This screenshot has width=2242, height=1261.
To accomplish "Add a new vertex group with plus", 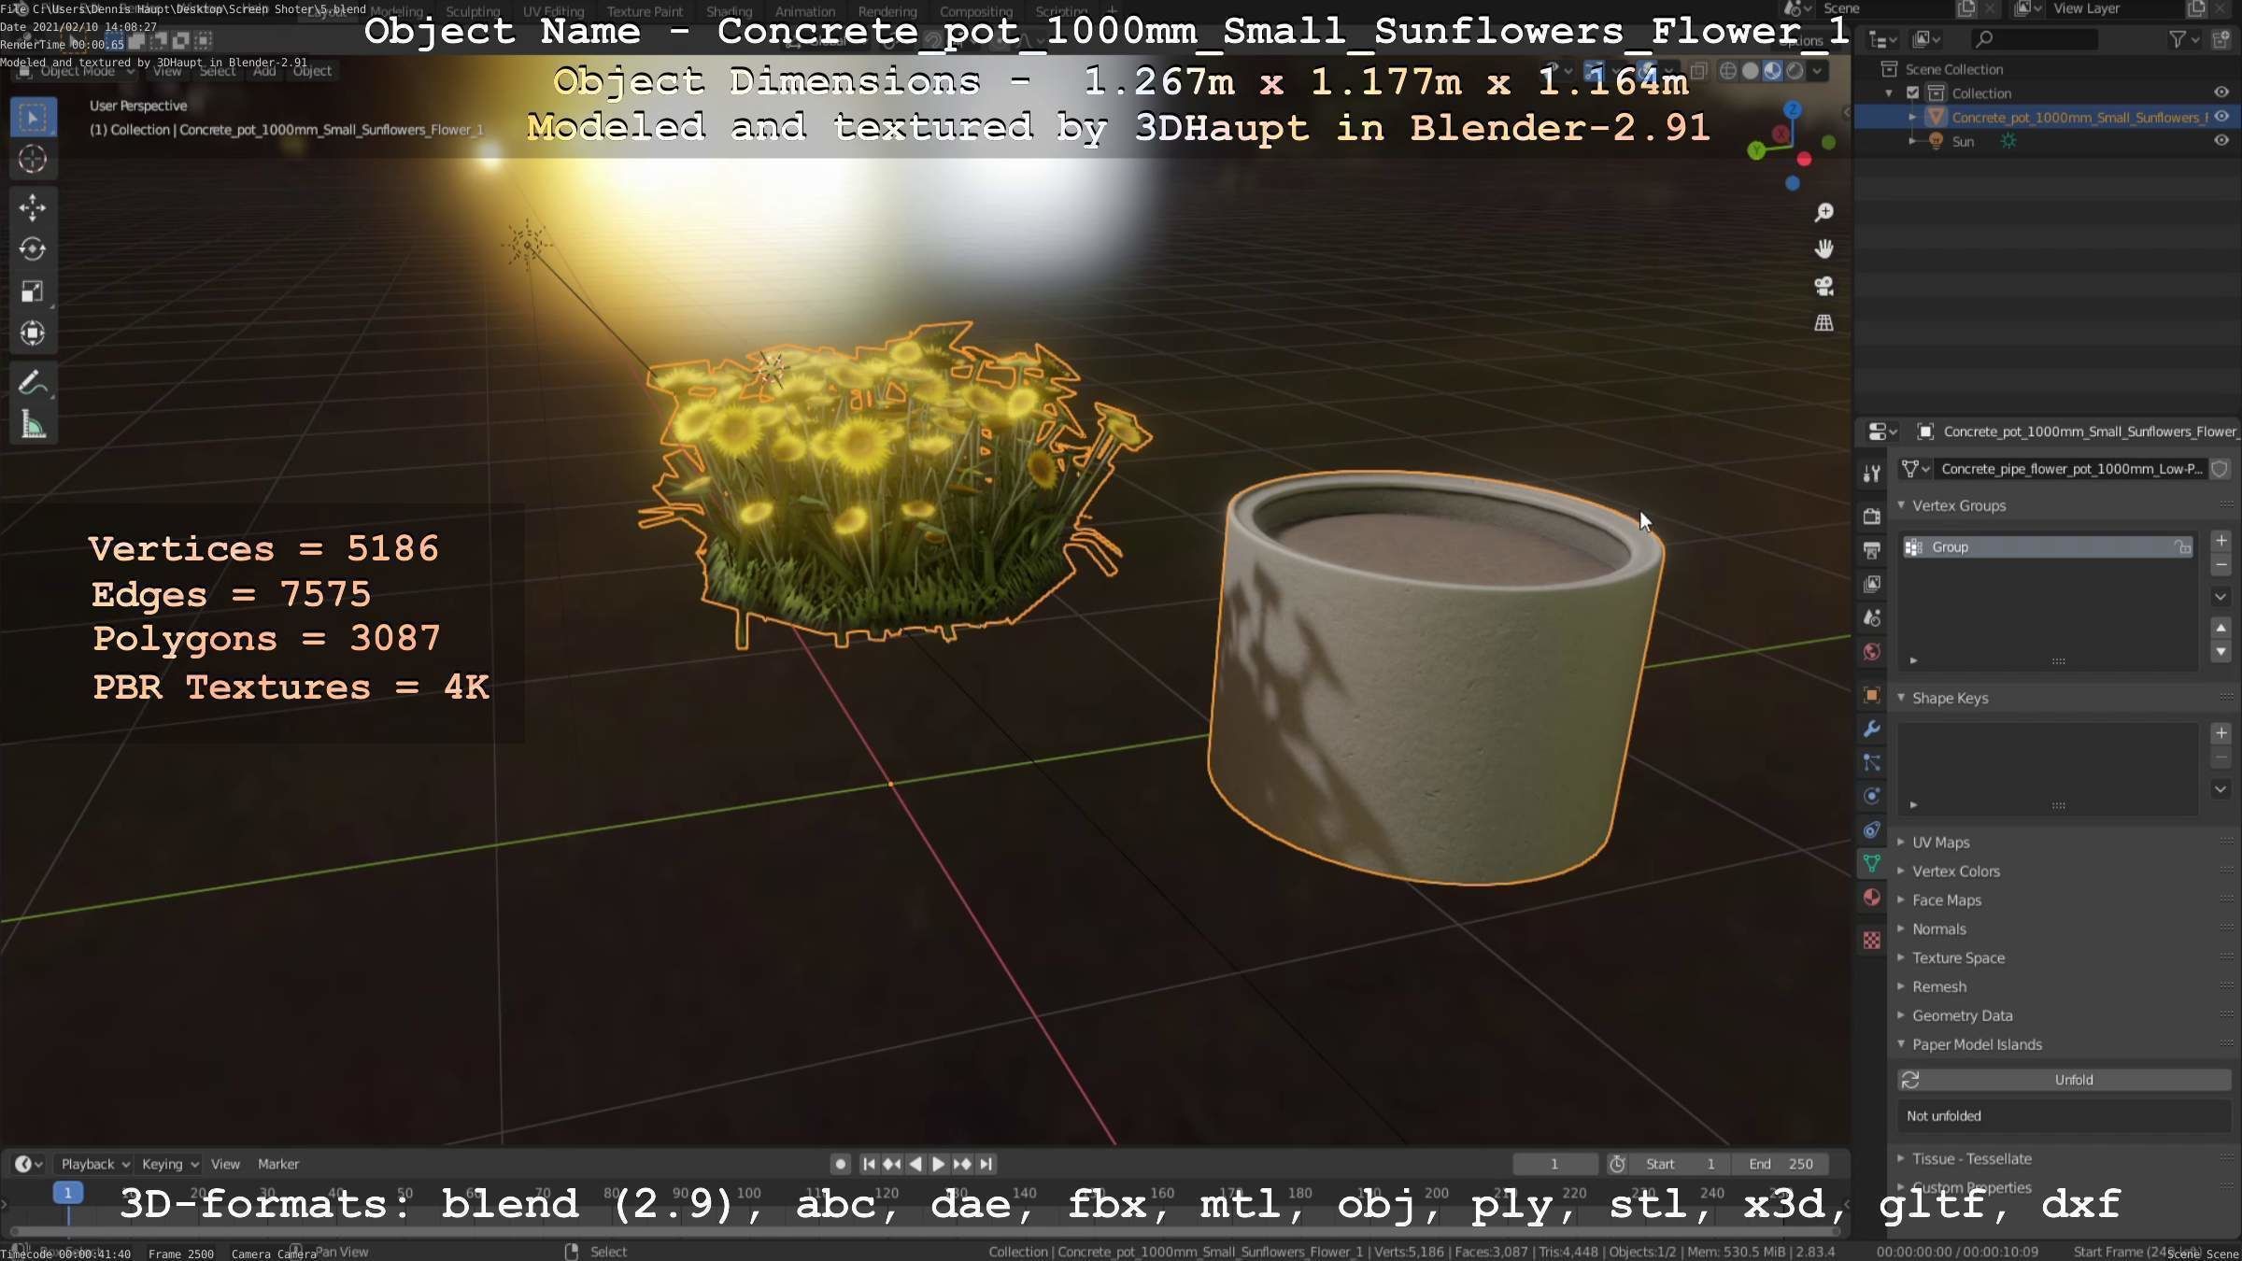I will (2221, 541).
